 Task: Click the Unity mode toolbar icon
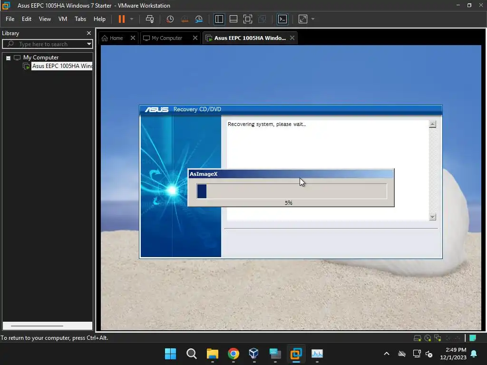point(262,19)
